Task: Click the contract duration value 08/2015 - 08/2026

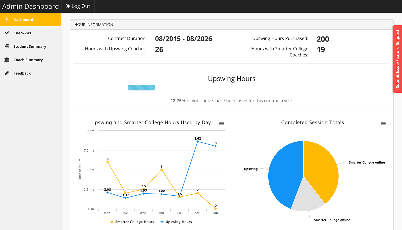Action: point(183,39)
